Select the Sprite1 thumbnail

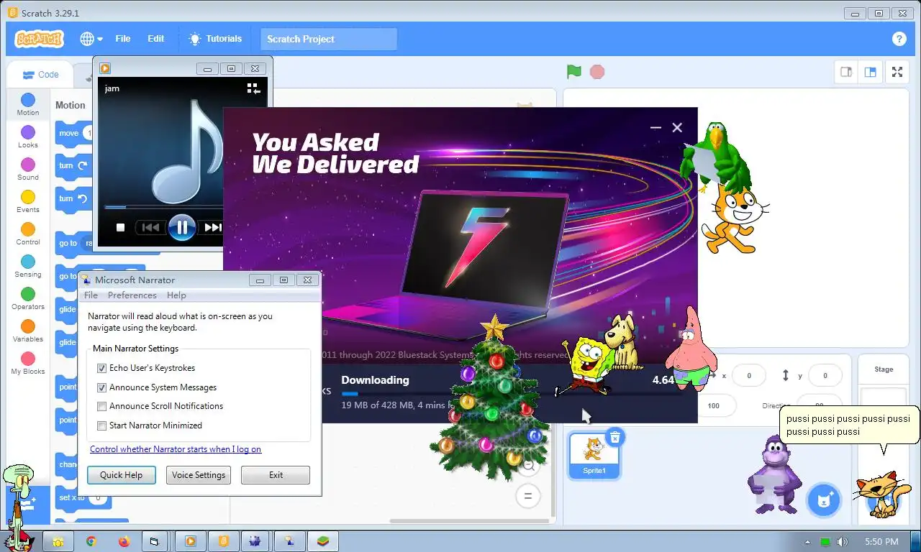(x=594, y=456)
